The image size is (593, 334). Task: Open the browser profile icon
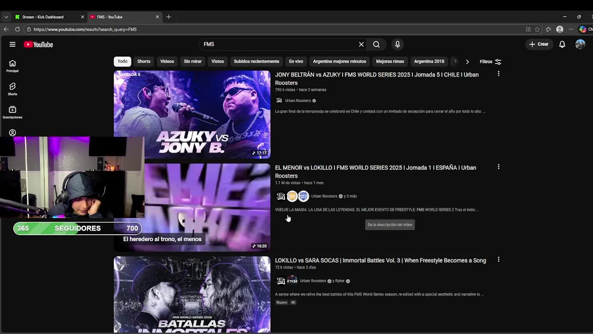(560, 29)
